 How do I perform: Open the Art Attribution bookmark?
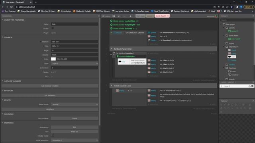[x=65, y=11]
